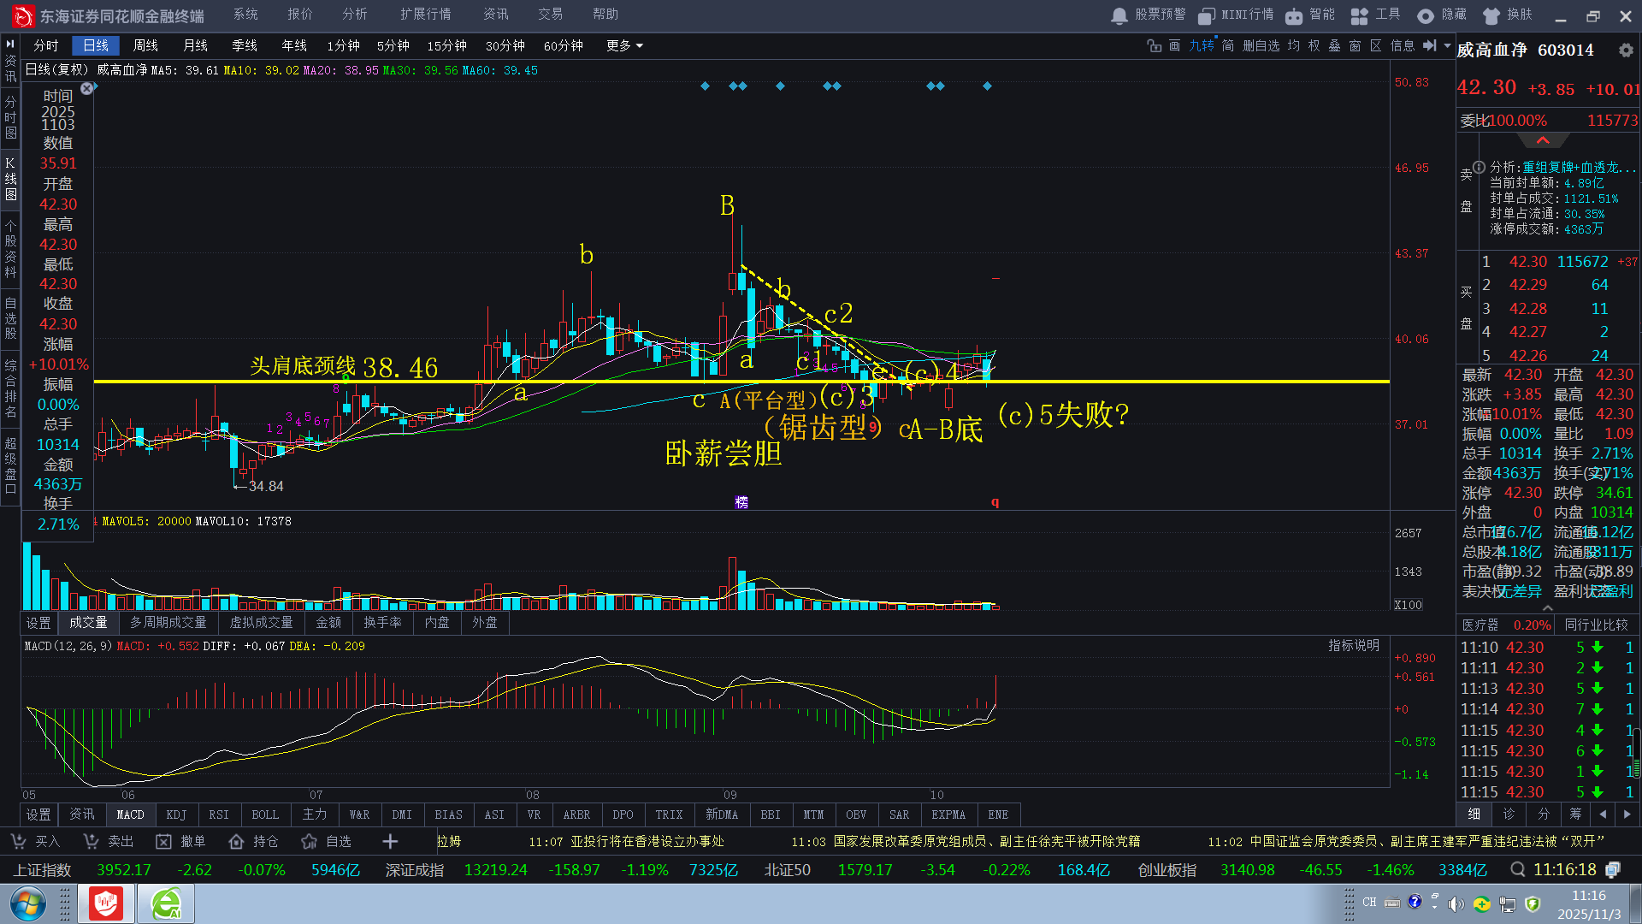The width and height of the screenshot is (1642, 924).
Task: Close the data info floating panel
Action: [86, 89]
